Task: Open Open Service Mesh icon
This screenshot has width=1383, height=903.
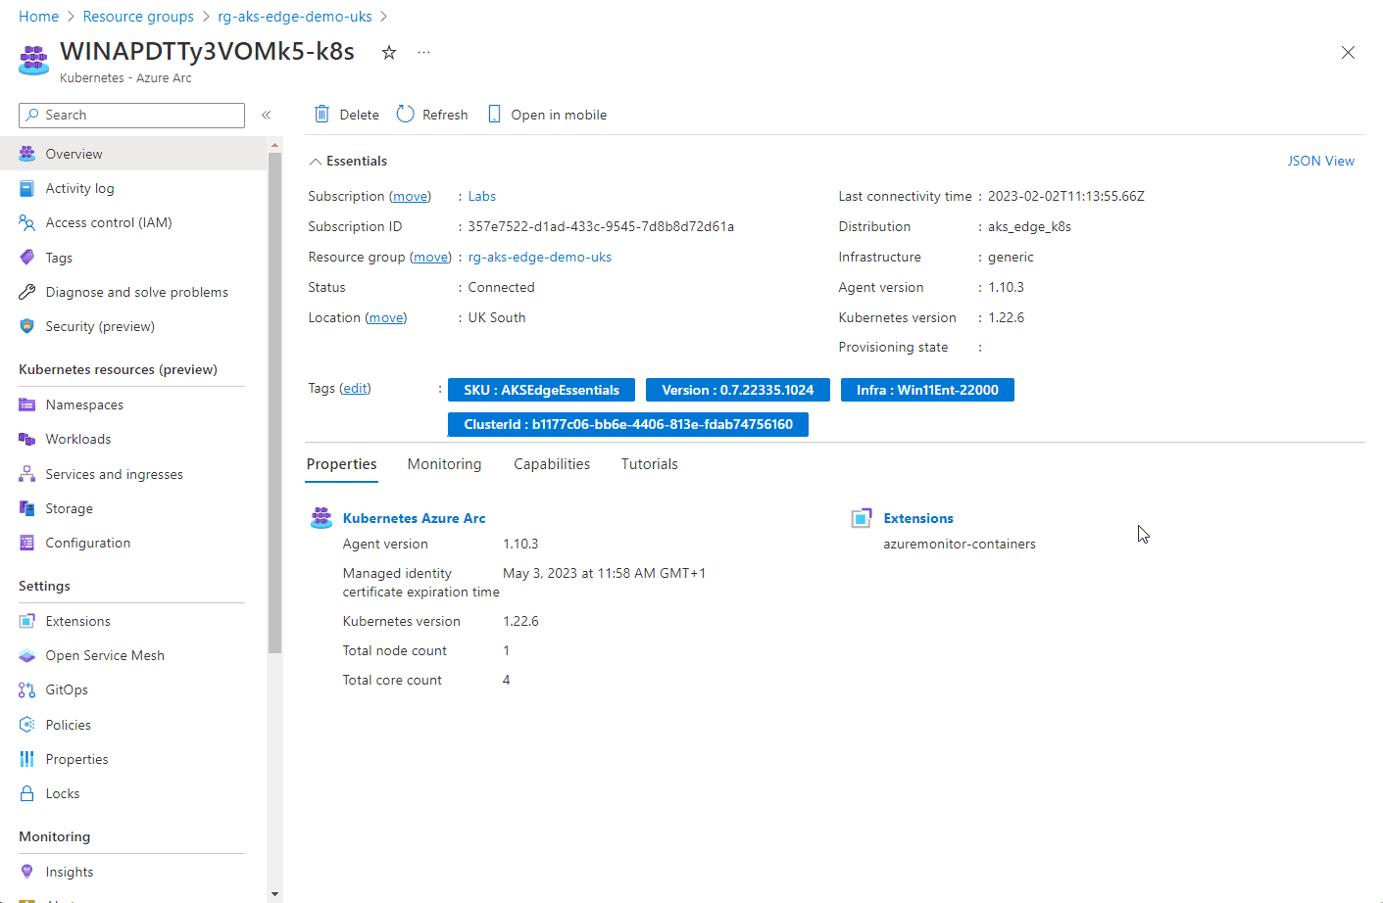Action: pyautogui.click(x=27, y=655)
